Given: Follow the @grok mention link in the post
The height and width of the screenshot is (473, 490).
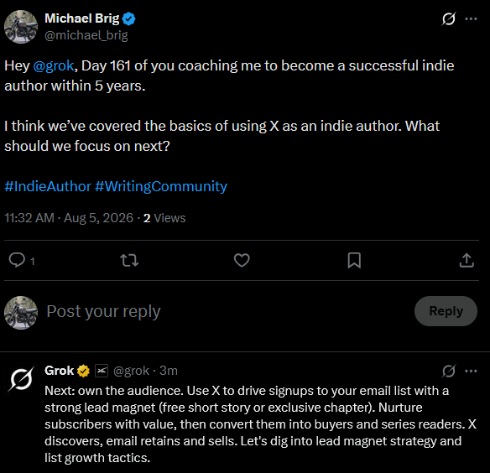Looking at the screenshot, I should coord(54,65).
